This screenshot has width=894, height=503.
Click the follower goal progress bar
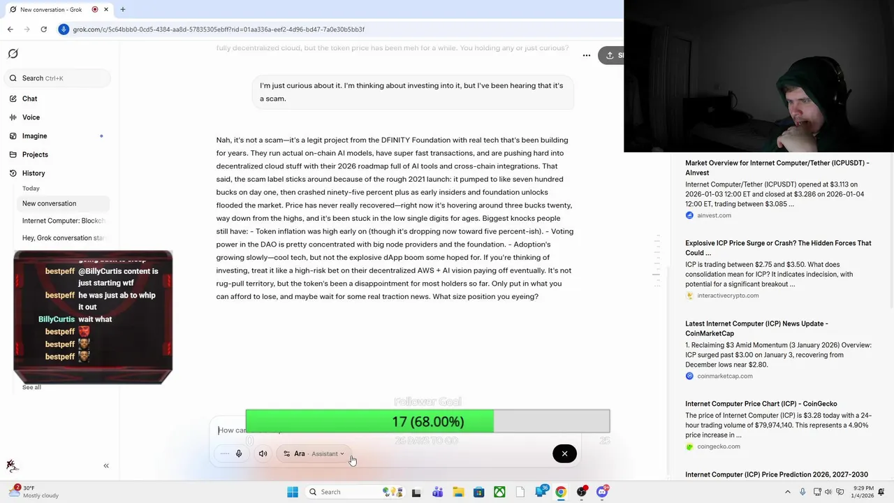tap(427, 421)
